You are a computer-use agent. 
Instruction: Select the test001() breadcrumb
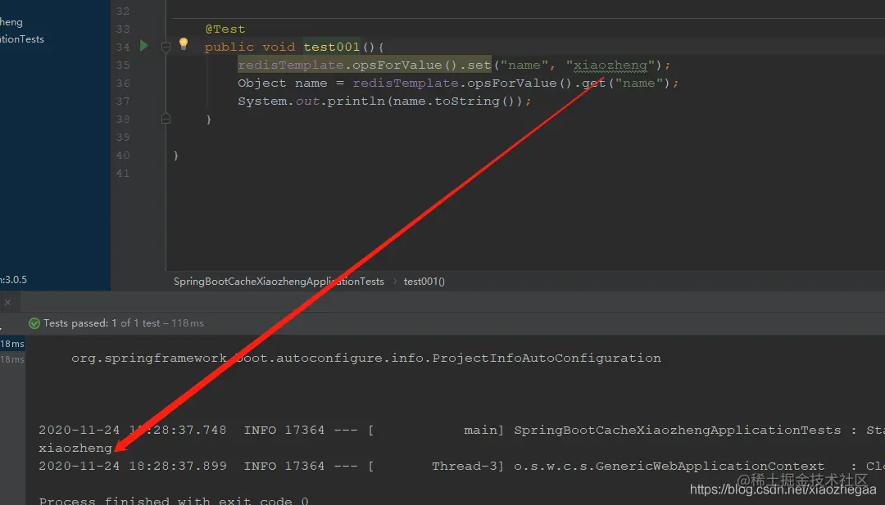[424, 282]
